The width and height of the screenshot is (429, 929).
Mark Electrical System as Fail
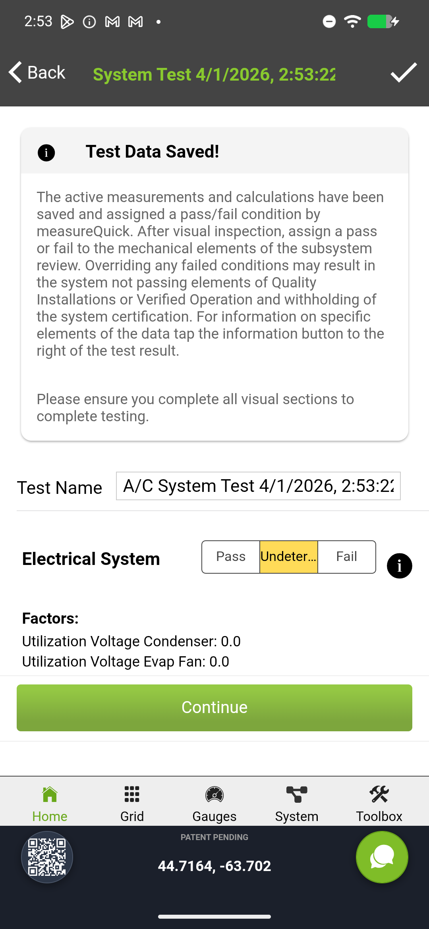pos(346,557)
